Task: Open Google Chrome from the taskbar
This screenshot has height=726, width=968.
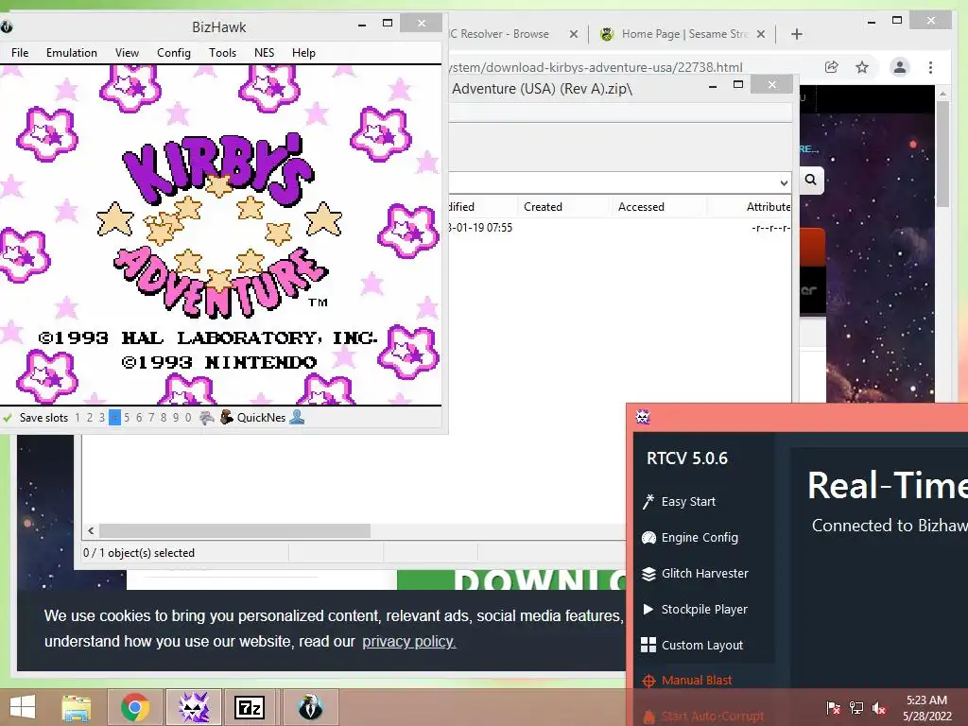Action: [134, 707]
